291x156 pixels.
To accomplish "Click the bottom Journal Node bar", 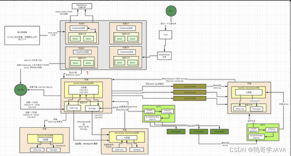I will (x=190, y=98).
